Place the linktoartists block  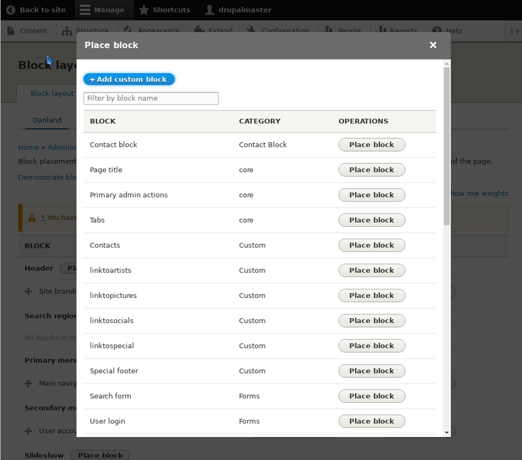click(x=372, y=270)
